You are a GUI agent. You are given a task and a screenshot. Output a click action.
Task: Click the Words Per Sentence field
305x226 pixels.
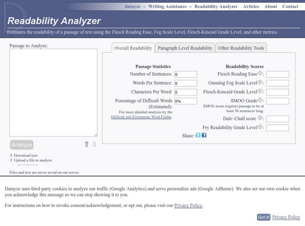click(x=186, y=83)
